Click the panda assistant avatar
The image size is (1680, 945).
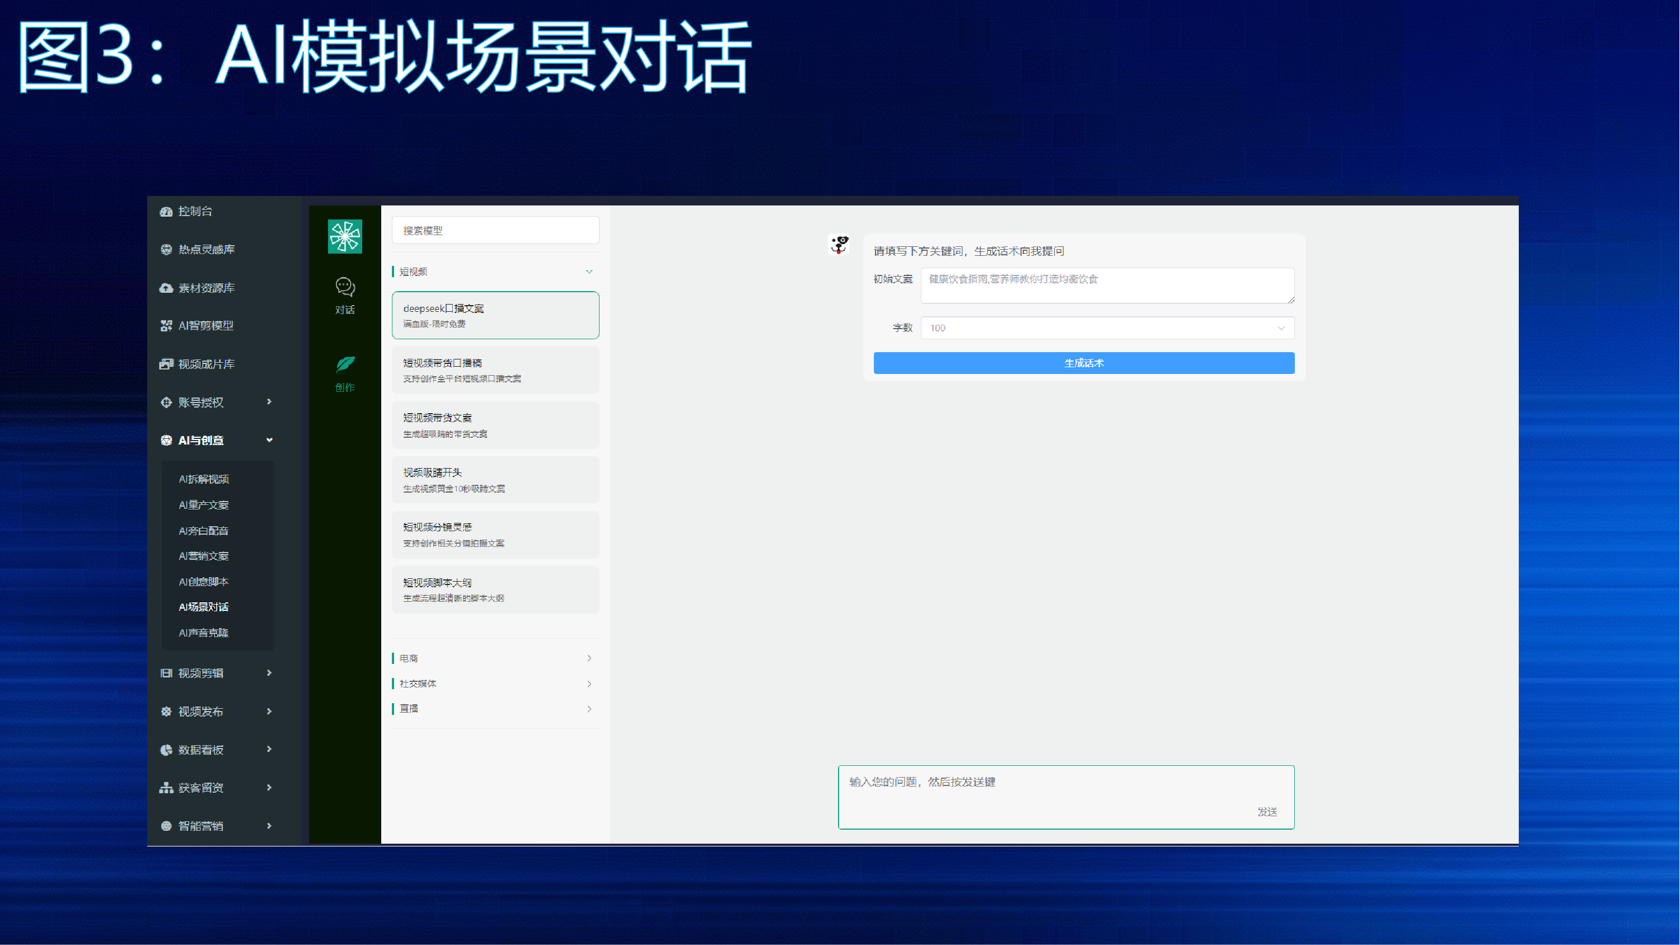[x=839, y=244]
